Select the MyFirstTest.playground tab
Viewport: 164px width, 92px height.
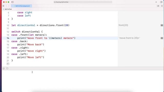[22, 6]
